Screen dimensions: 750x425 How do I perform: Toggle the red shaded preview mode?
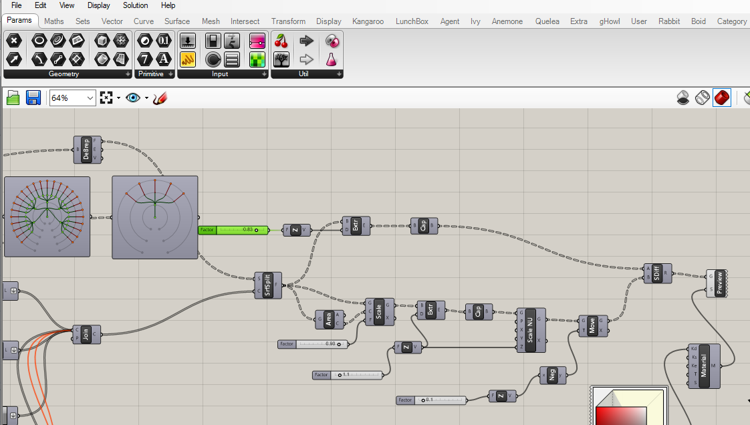coord(722,98)
